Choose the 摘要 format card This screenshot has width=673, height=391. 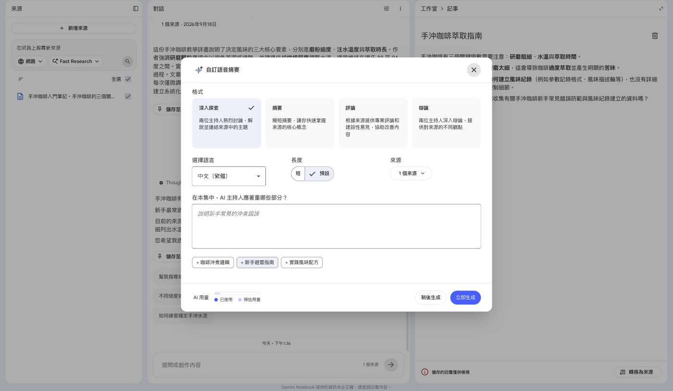299,123
